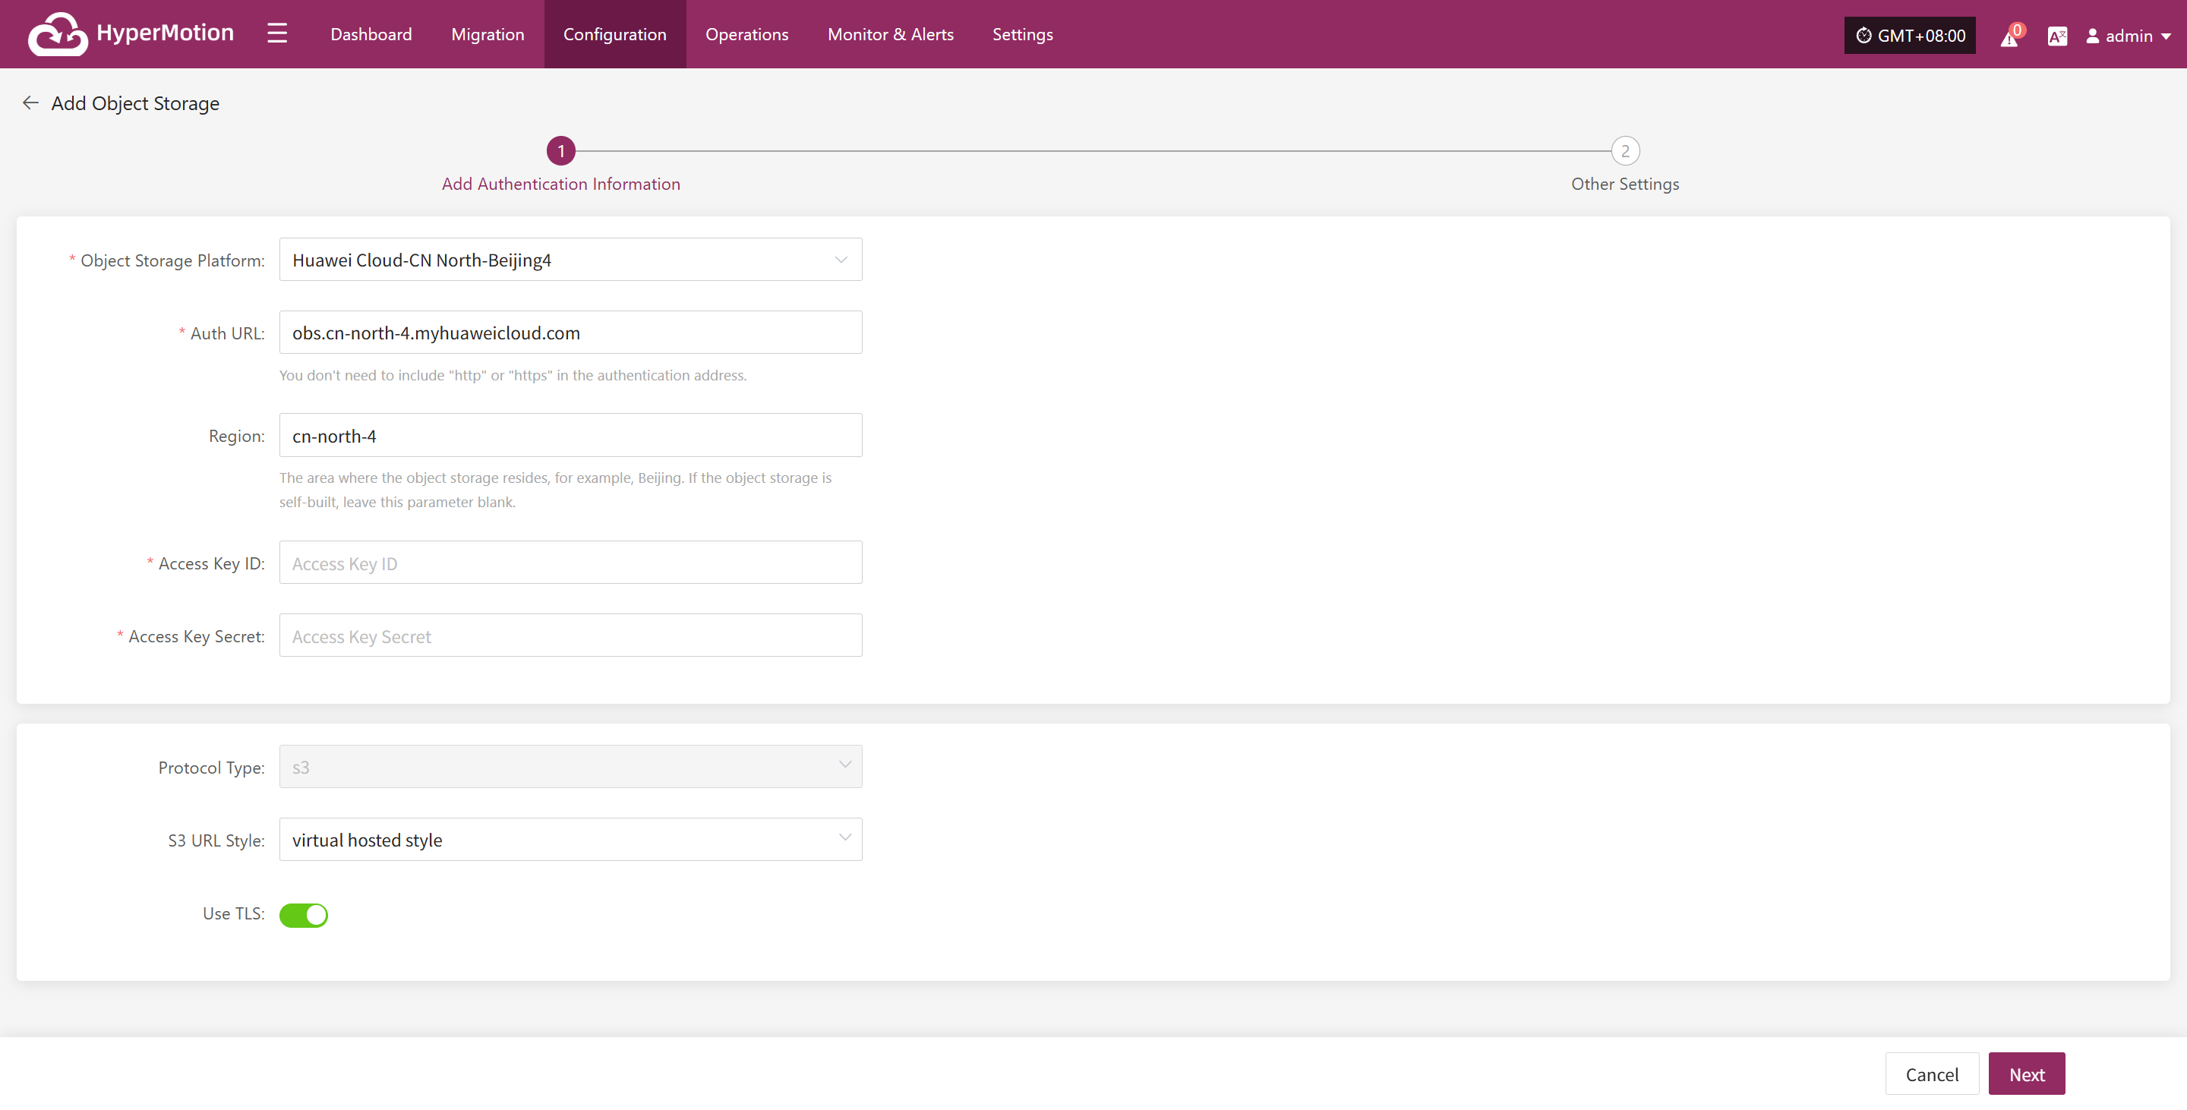The width and height of the screenshot is (2187, 1110).
Task: Click the Add Object Storage title
Action: [x=135, y=102]
